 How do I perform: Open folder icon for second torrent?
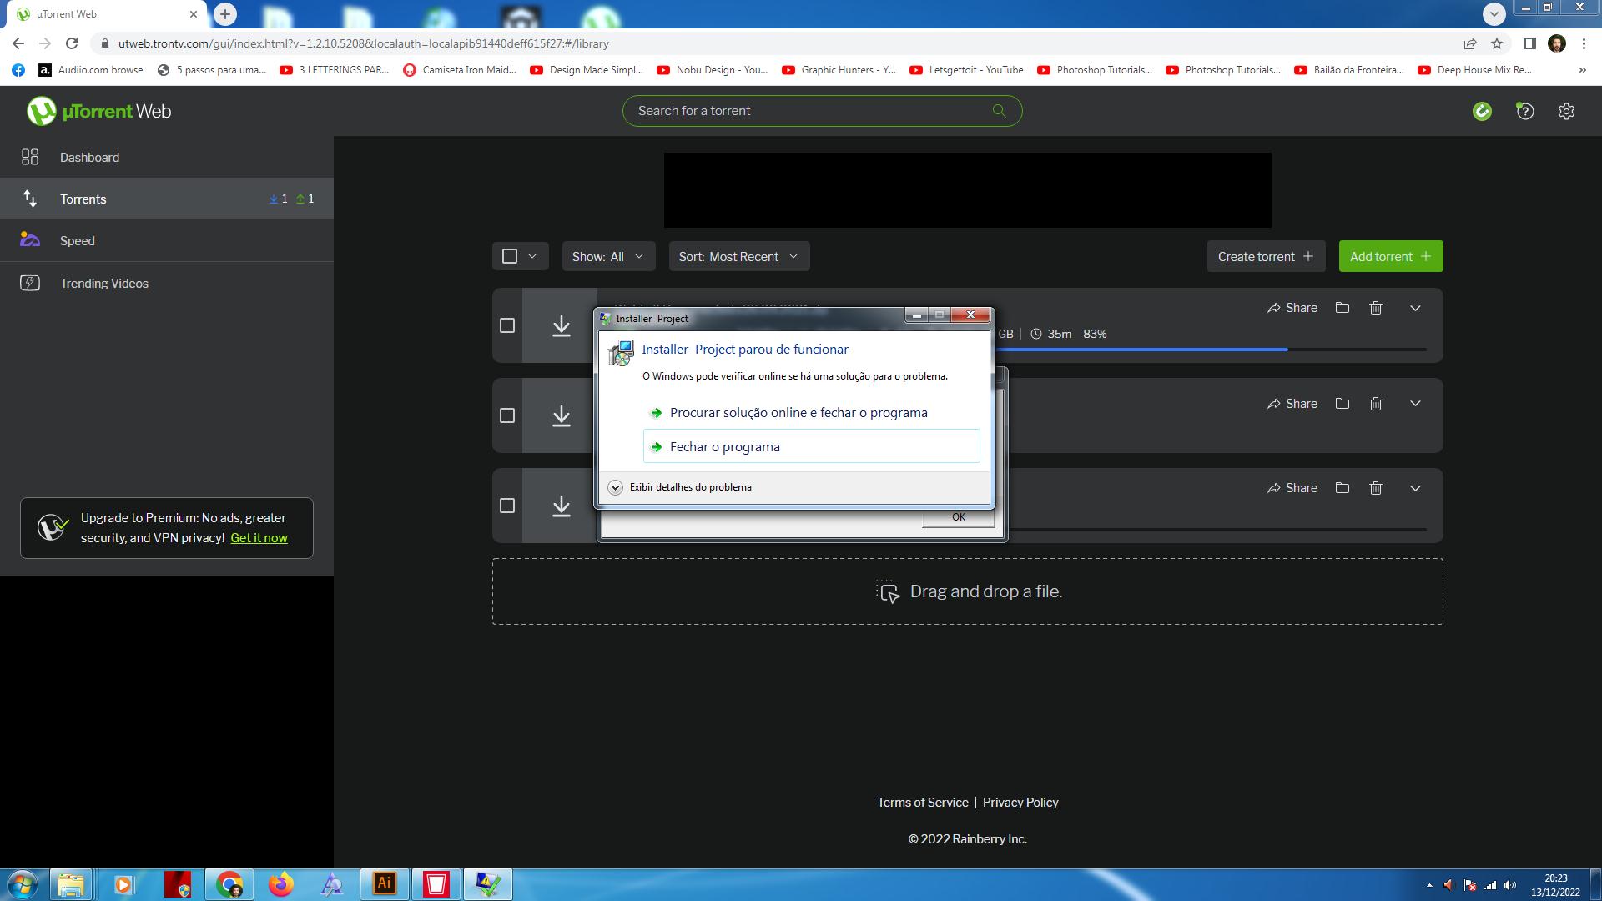[x=1342, y=404]
